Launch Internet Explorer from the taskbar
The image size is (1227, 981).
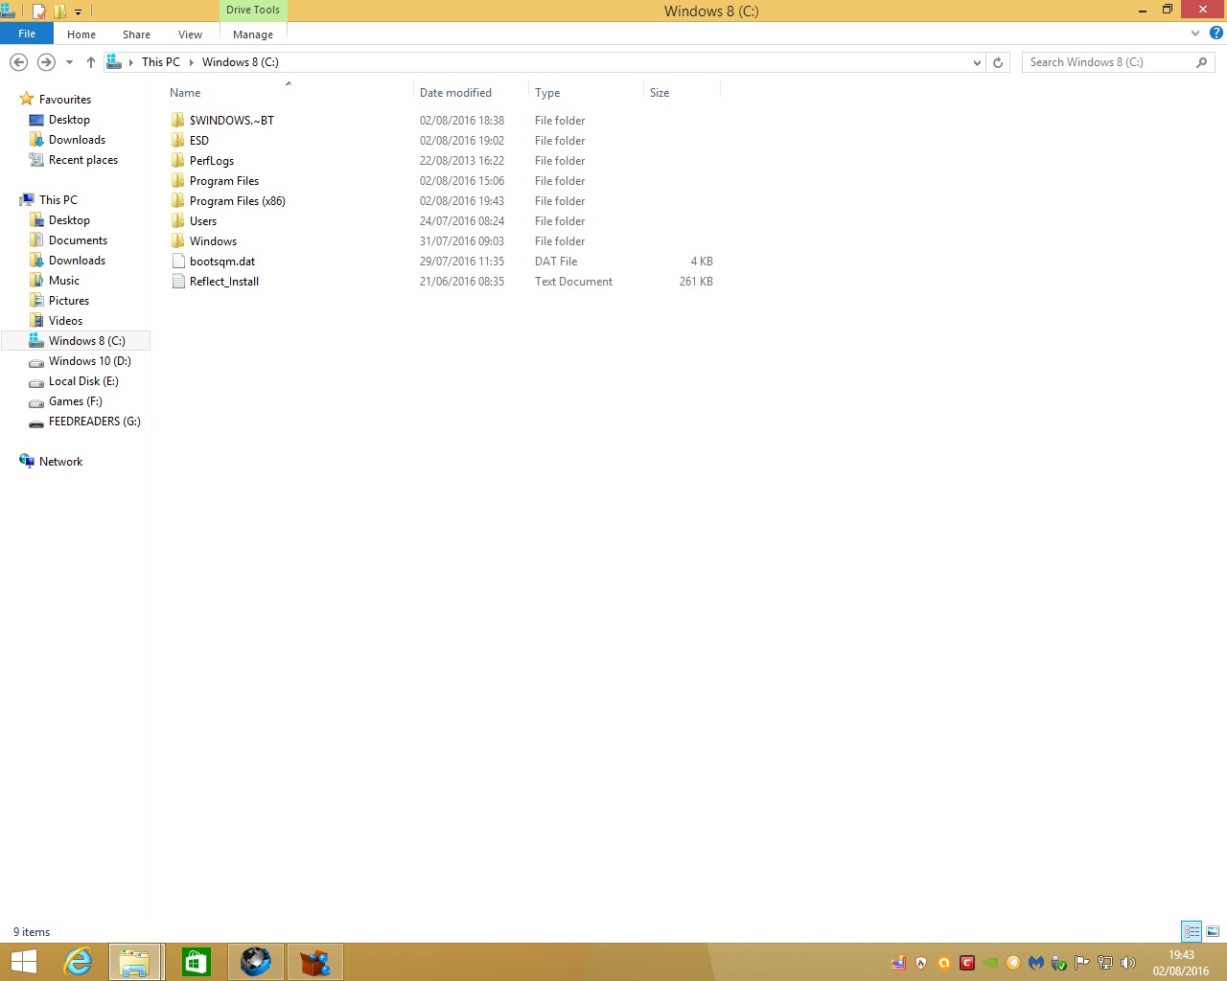click(77, 962)
